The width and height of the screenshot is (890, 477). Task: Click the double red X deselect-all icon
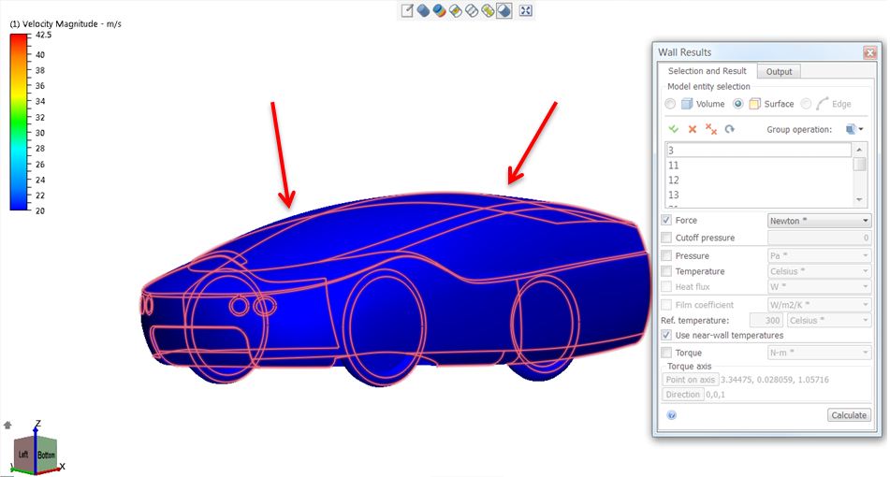(x=711, y=129)
